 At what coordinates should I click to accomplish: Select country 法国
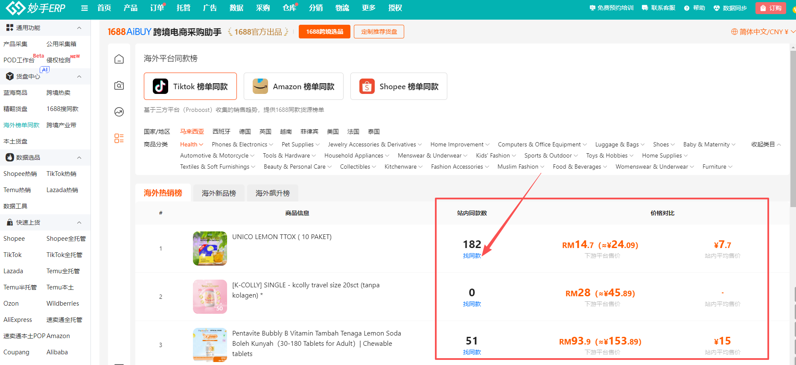point(353,131)
